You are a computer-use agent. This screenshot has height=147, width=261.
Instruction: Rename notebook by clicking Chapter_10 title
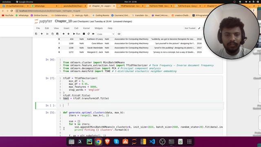63,21
